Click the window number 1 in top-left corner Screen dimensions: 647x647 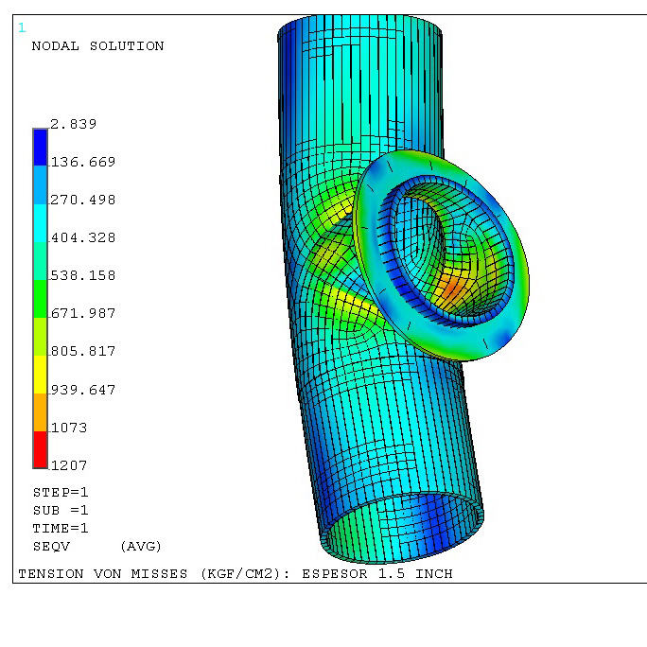[22, 27]
